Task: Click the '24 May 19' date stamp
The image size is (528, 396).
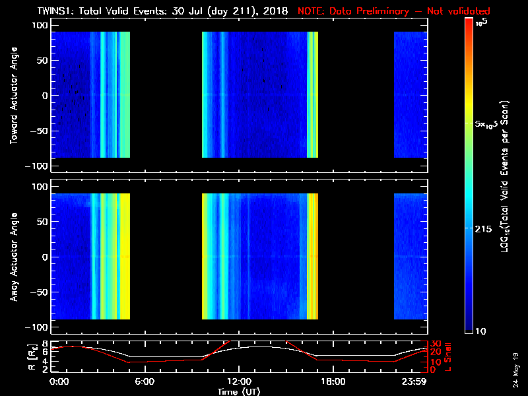Action: tap(515, 370)
